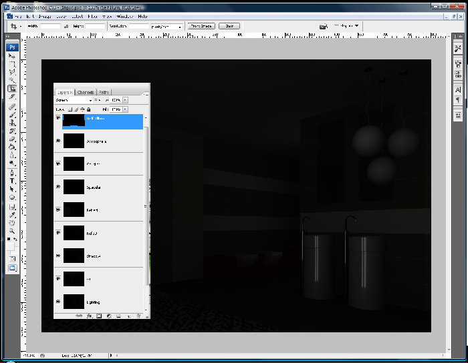Click the create new group button
468x363 pixels.
119,316
